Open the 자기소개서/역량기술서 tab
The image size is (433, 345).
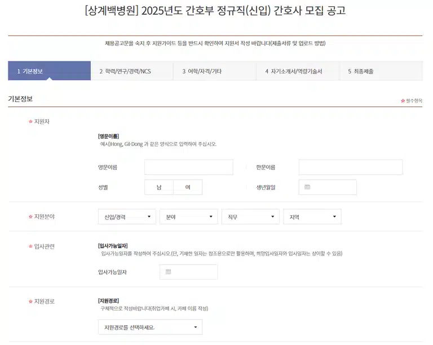(x=298, y=71)
